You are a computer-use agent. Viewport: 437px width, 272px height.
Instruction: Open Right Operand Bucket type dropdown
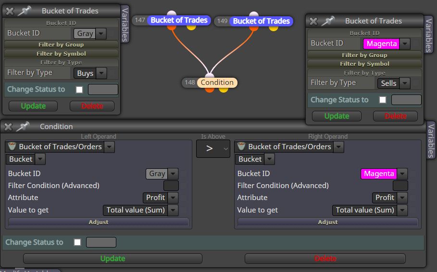click(x=270, y=159)
